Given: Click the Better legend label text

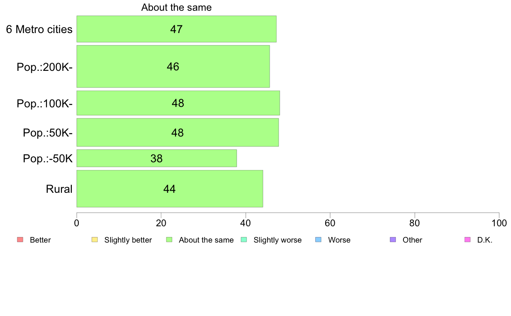Looking at the screenshot, I should tap(40, 240).
